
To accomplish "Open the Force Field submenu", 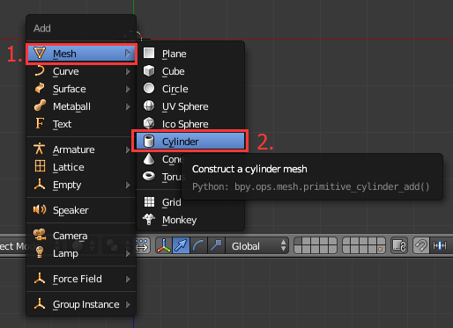I will (x=81, y=279).
